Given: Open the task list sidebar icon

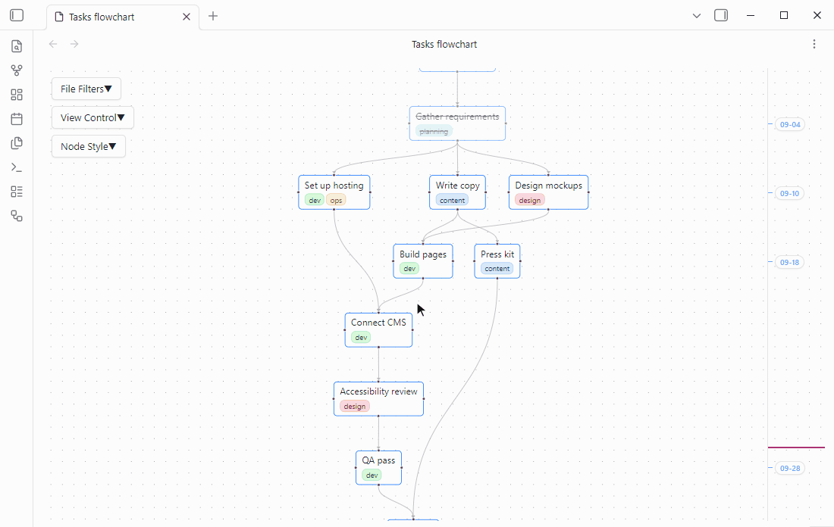Looking at the screenshot, I should [x=17, y=192].
